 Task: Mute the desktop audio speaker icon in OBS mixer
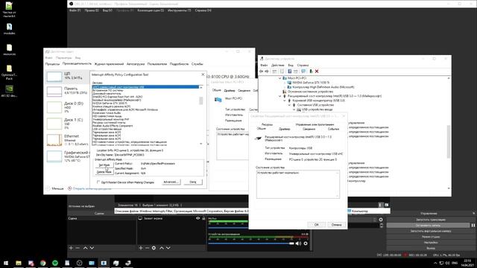298,243
